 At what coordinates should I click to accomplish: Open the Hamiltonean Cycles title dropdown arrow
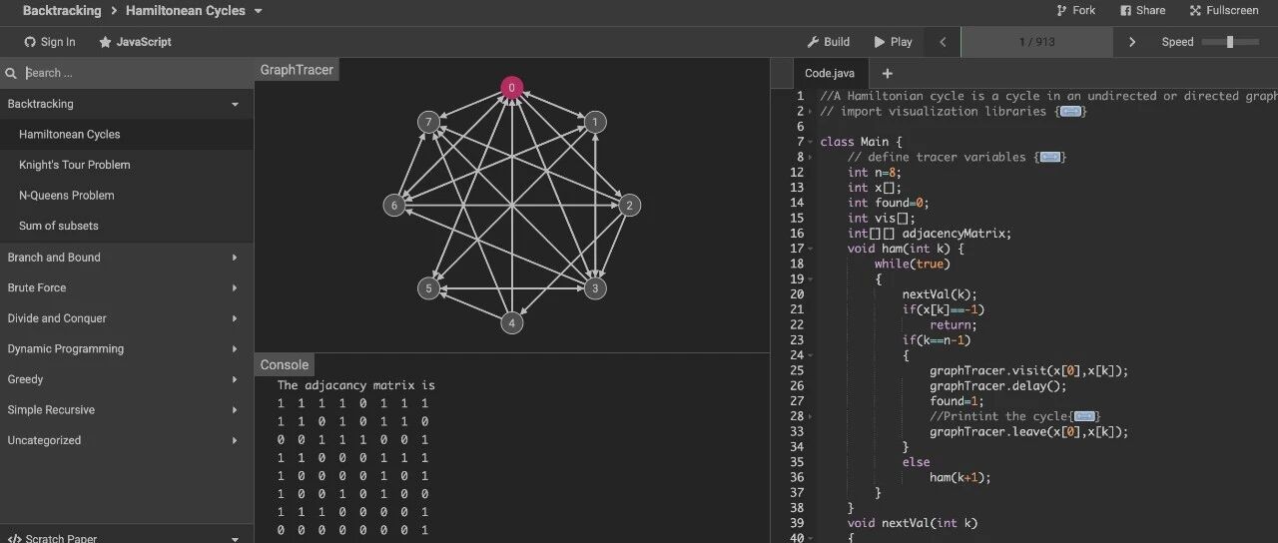[x=259, y=11]
